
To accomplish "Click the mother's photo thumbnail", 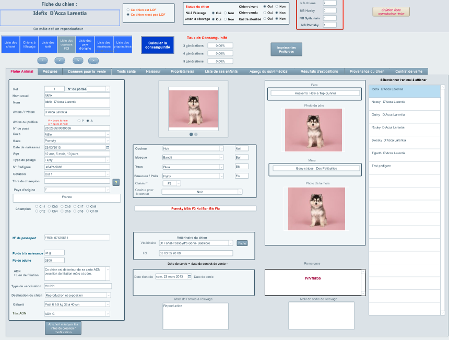I will click(314, 209).
